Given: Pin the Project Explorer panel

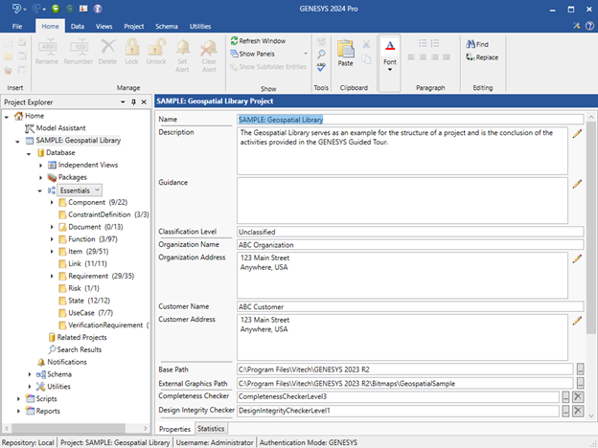Looking at the screenshot, I should (133, 102).
